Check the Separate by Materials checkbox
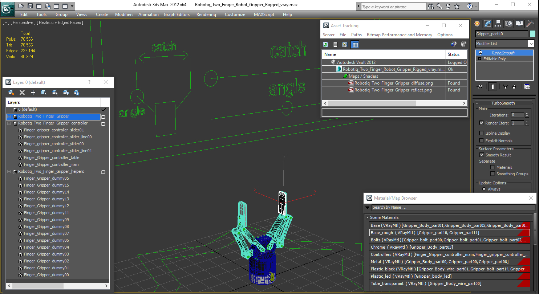The image size is (539, 294). pyautogui.click(x=493, y=167)
